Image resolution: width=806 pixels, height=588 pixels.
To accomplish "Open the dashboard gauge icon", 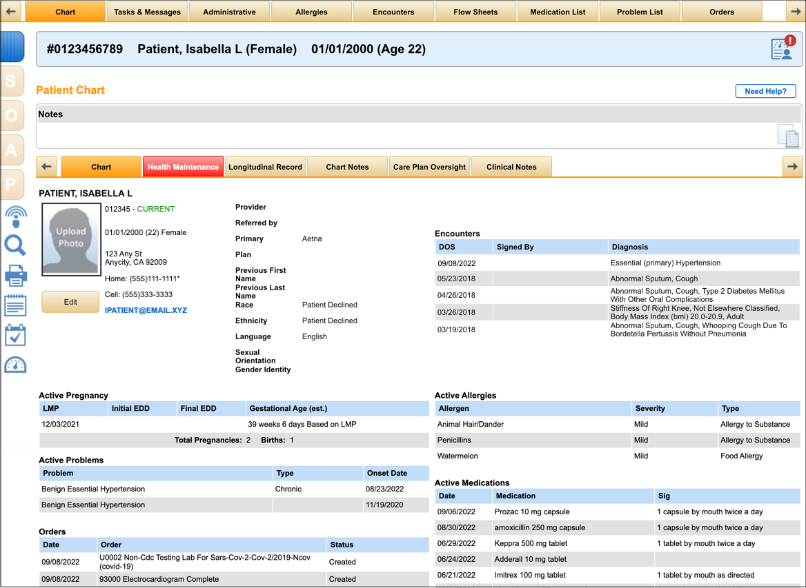I will (x=15, y=365).
